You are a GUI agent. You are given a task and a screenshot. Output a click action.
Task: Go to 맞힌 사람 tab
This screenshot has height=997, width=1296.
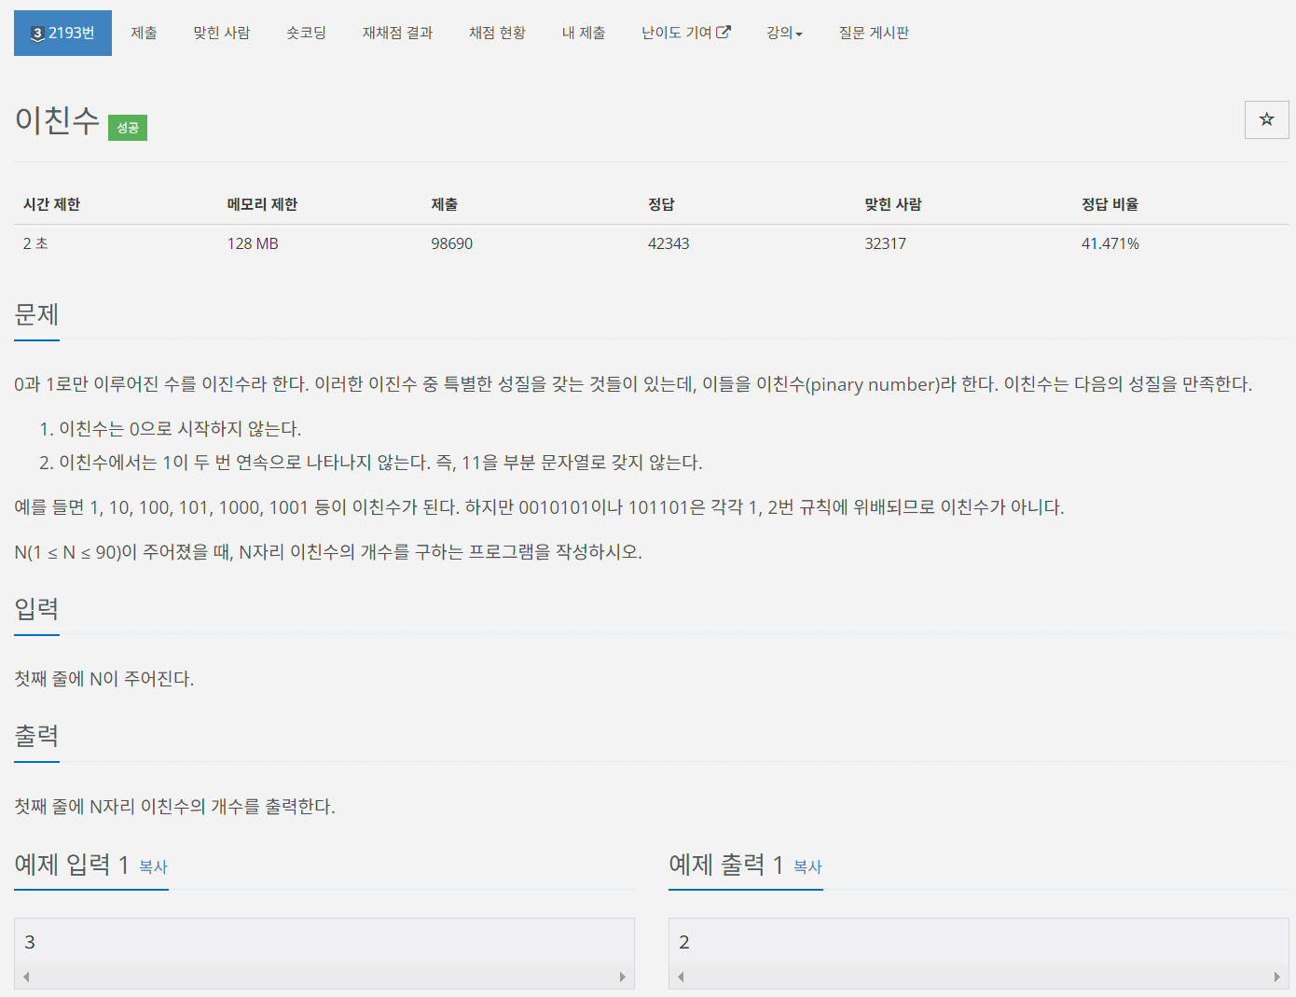coord(222,33)
